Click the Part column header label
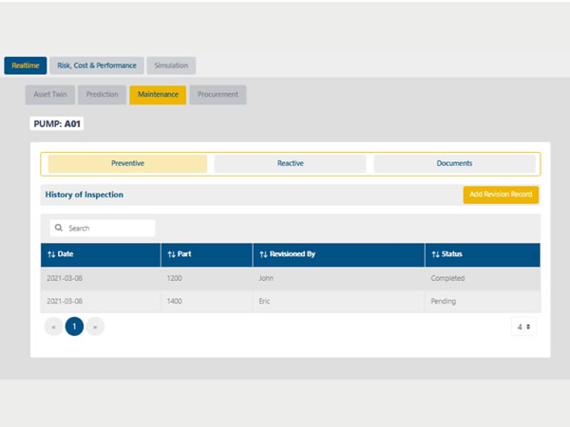The height and width of the screenshot is (427, 570). coord(184,254)
